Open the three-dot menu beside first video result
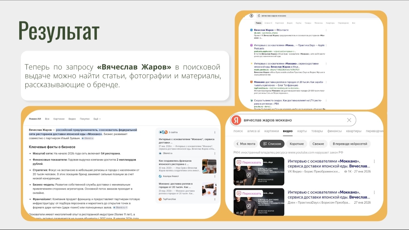Screen dimensions: 409x230 (374, 161)
